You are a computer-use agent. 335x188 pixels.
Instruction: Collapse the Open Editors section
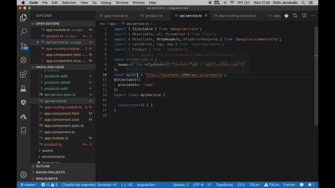63,23
